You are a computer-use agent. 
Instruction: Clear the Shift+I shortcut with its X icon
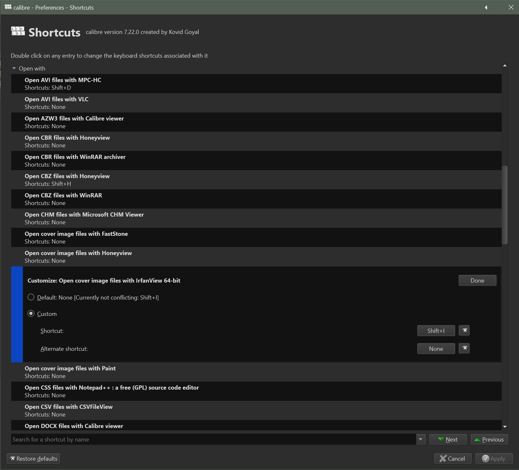click(464, 330)
